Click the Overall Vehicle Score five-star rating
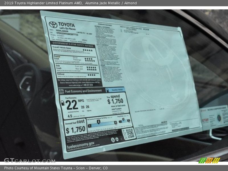 [x=87, y=50]
